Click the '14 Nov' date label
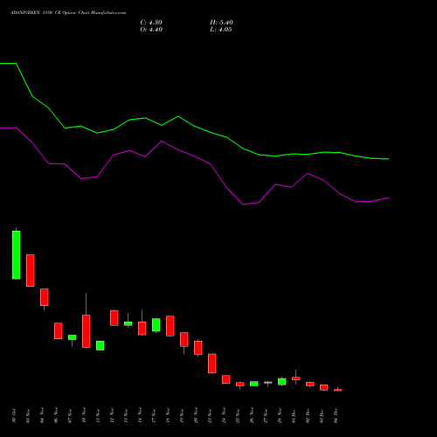The image size is (437, 437). (140, 416)
